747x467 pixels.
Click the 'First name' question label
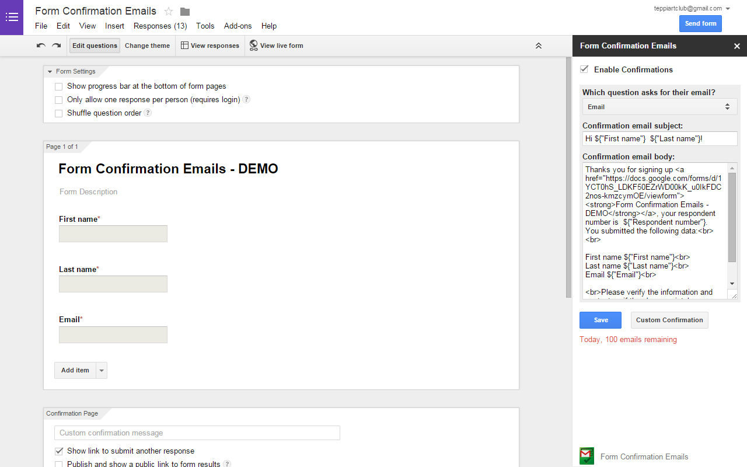coord(78,219)
